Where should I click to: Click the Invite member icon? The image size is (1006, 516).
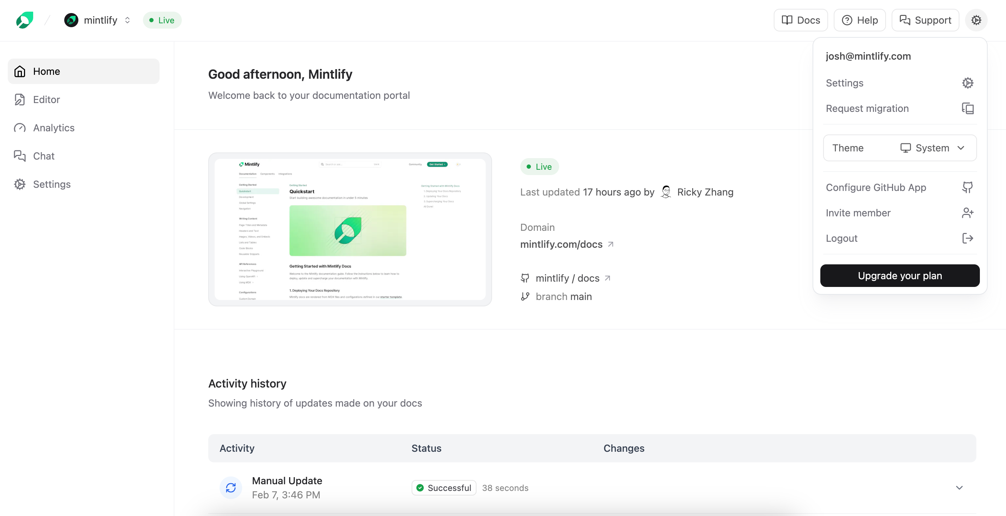click(967, 212)
